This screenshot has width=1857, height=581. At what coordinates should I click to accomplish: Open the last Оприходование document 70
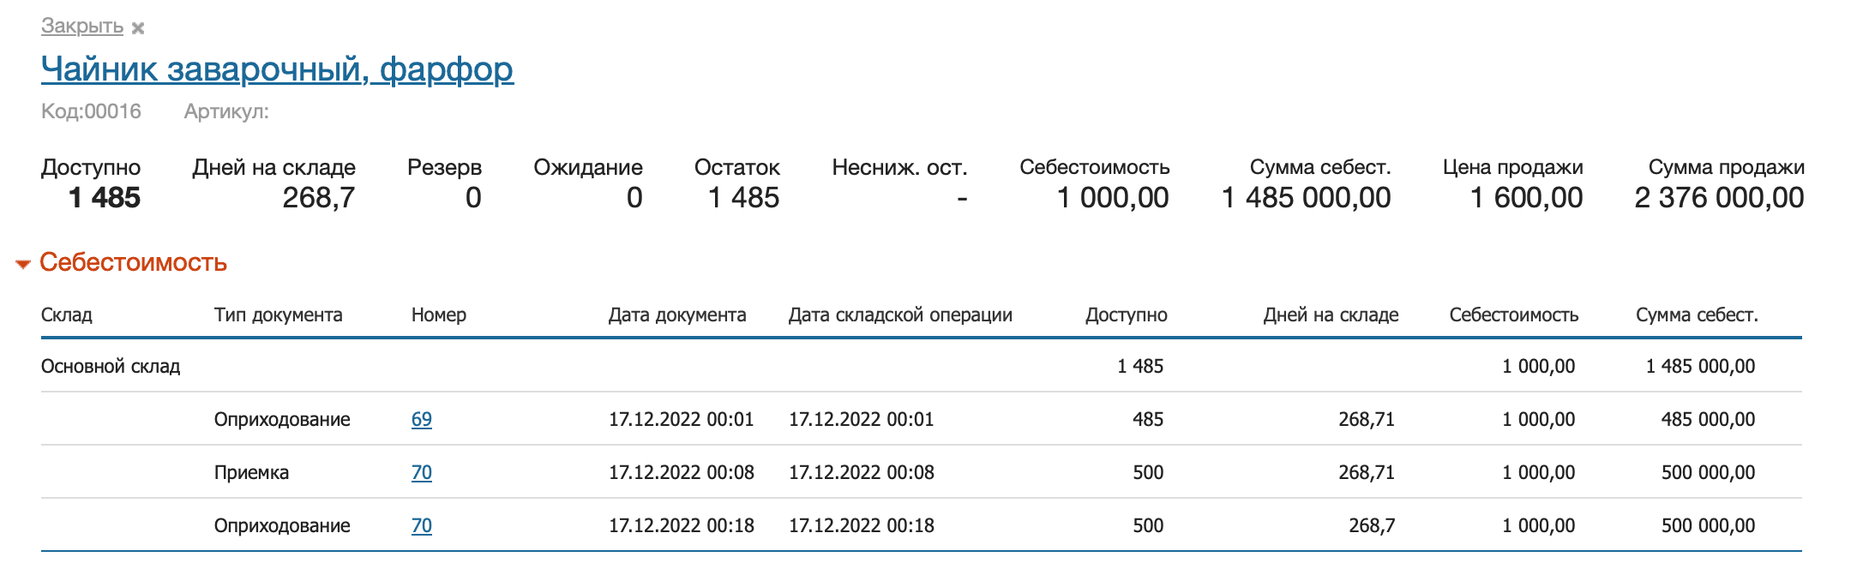coord(420,525)
